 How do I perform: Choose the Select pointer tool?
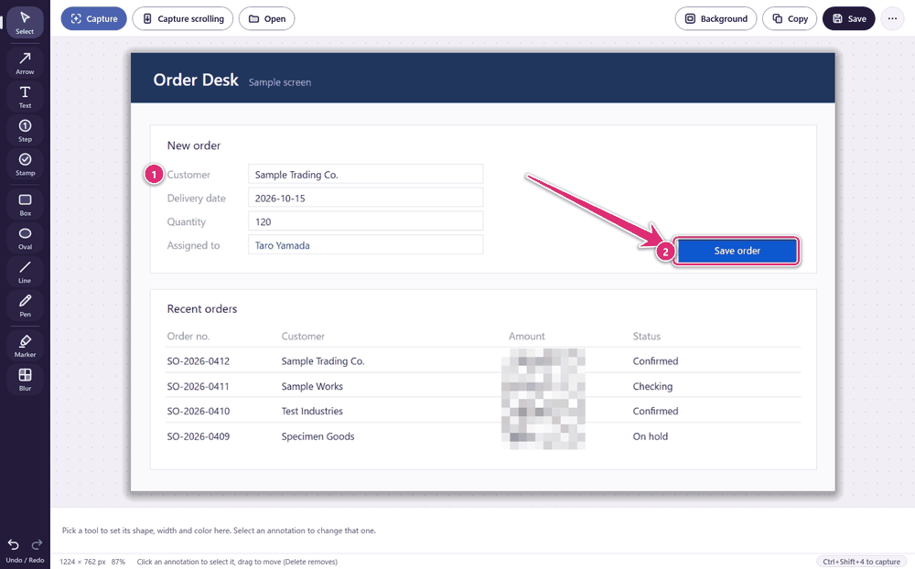(x=25, y=23)
